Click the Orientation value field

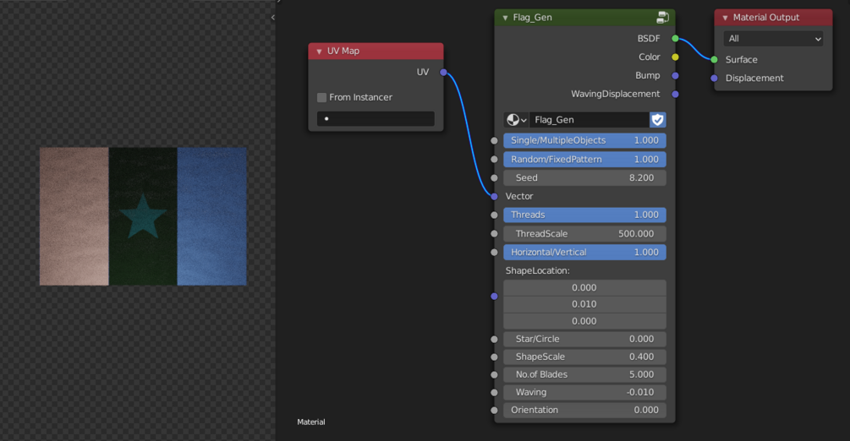[584, 410]
